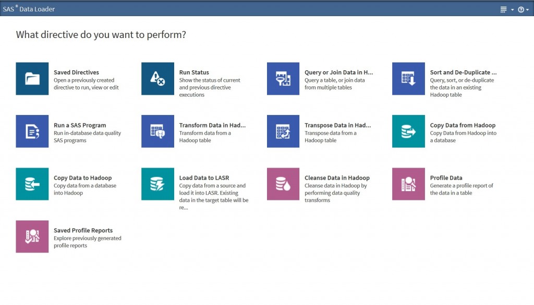Select the Copy Data to Hadoop icon
Image resolution: width=534 pixels, height=305 pixels.
(x=32, y=184)
